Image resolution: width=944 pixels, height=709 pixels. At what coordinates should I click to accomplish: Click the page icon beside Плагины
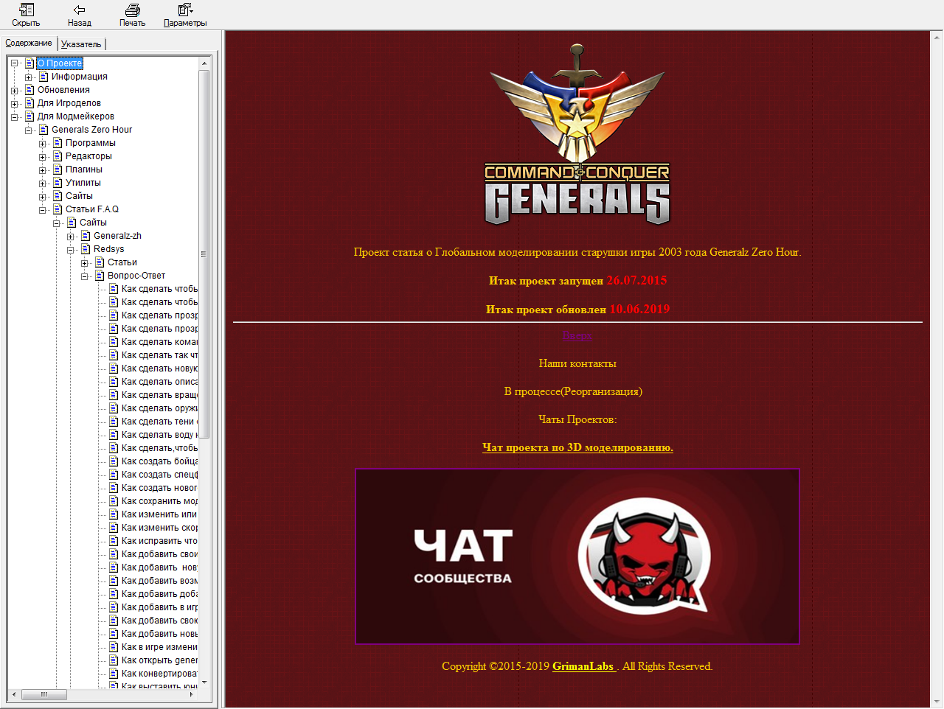pos(58,170)
